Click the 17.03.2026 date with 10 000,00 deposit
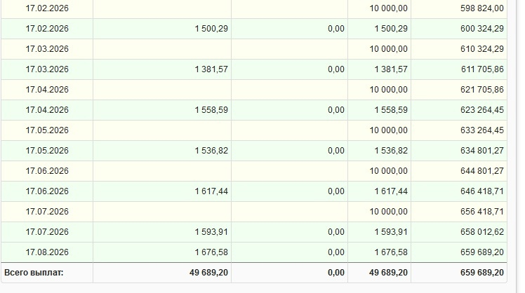Viewport: 525px width, 293px height. pyautogui.click(x=47, y=49)
